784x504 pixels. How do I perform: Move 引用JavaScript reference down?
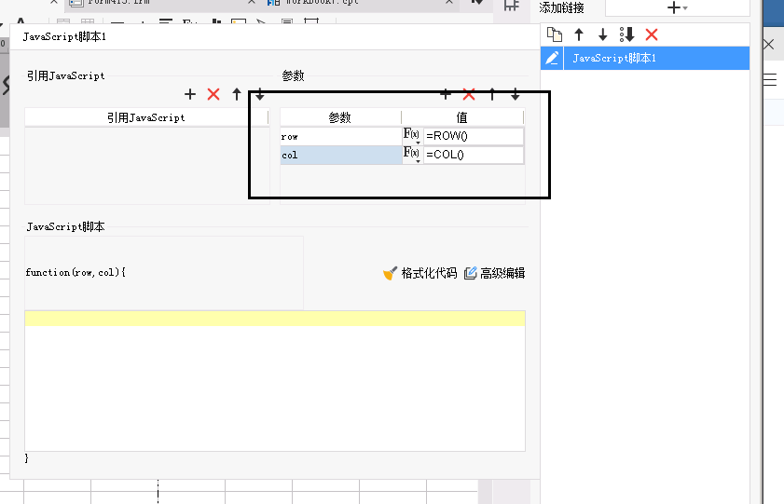pyautogui.click(x=259, y=94)
